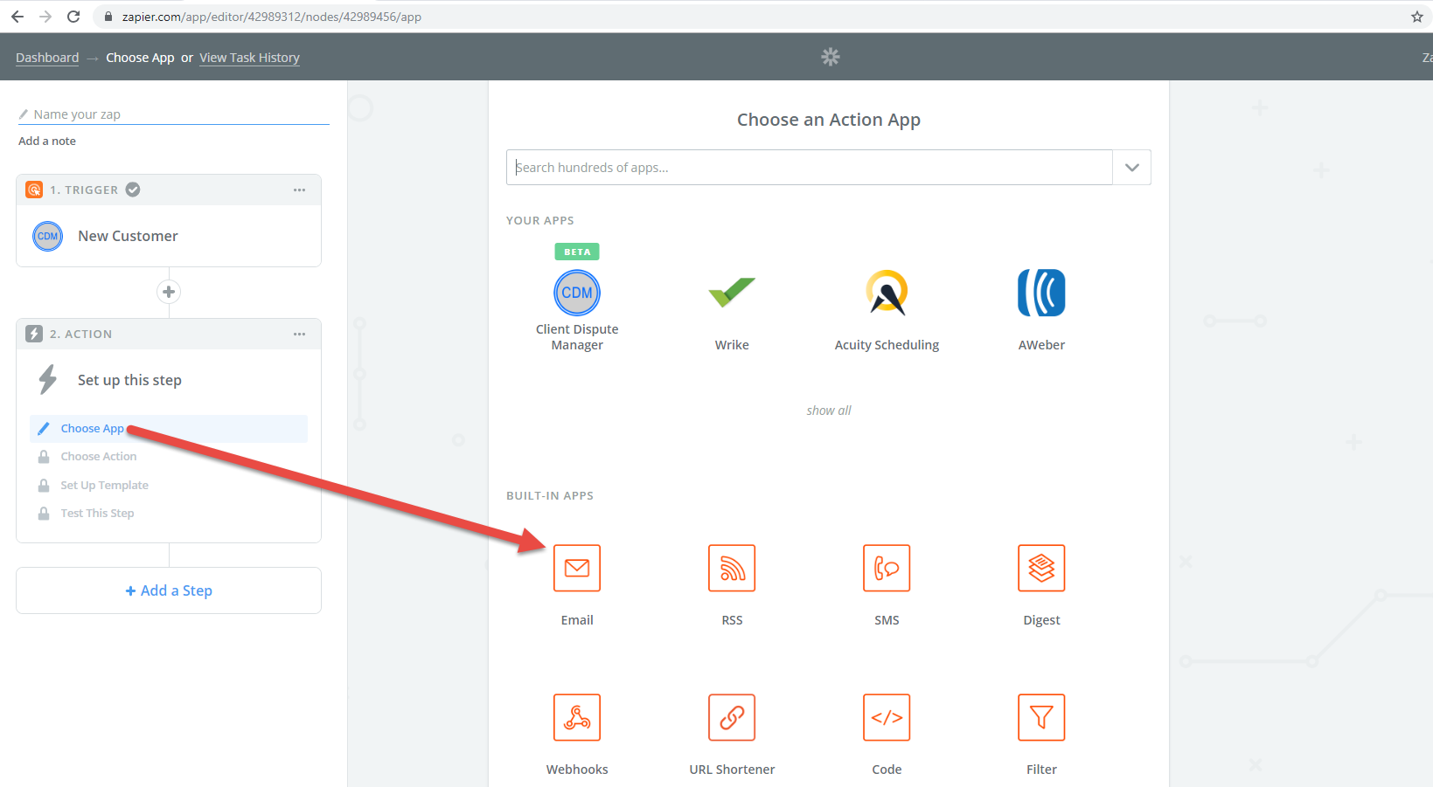Click the BETA badge above CDM
The height and width of the screenshot is (787, 1433).
(x=577, y=252)
